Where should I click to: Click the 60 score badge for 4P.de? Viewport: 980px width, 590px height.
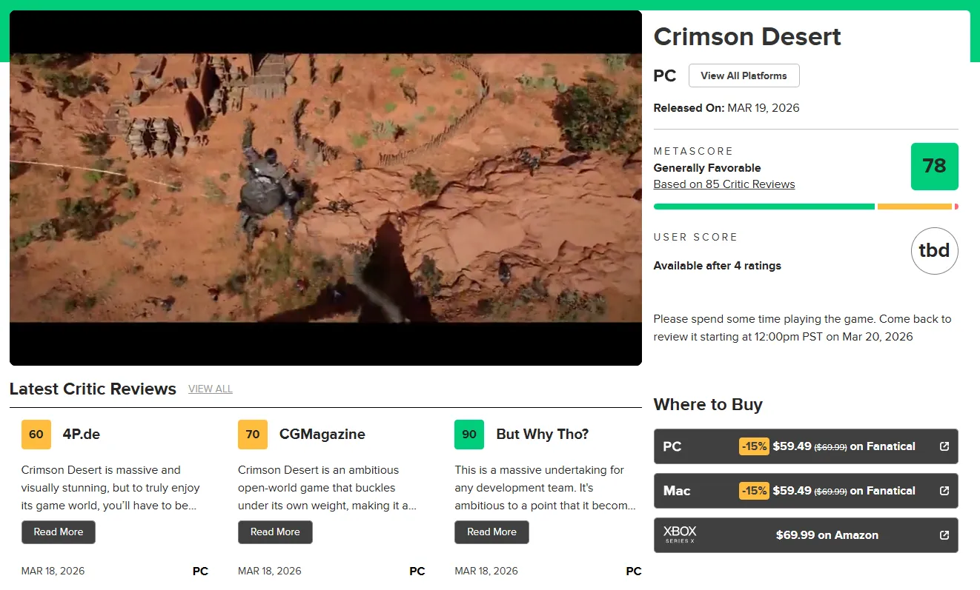(36, 435)
